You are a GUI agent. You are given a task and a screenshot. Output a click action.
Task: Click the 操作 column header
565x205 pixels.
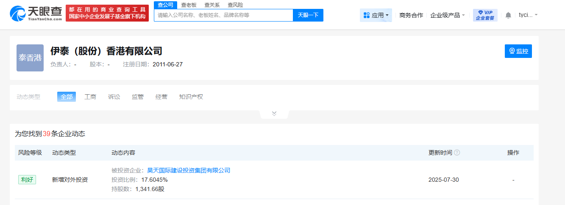pos(513,153)
